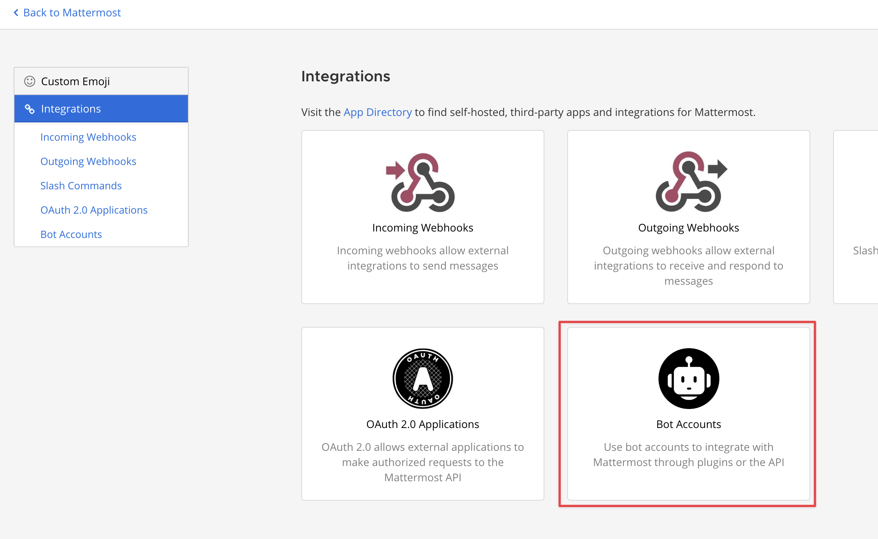Open Bot Accounts sidebar link
This screenshot has width=878, height=539.
coord(71,234)
